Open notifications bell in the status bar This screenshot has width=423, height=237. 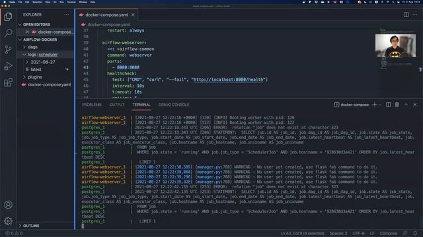pos(415,233)
